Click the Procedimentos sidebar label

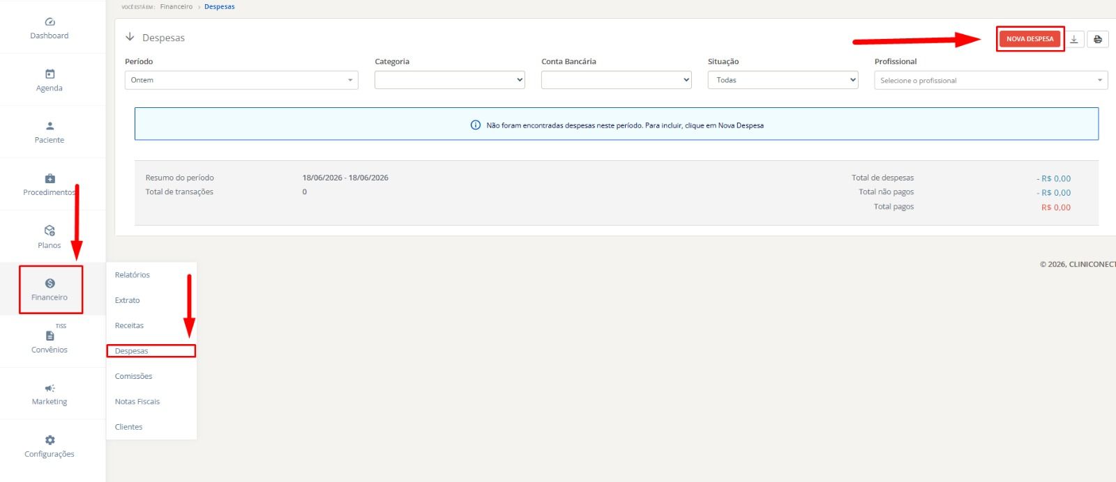point(50,192)
